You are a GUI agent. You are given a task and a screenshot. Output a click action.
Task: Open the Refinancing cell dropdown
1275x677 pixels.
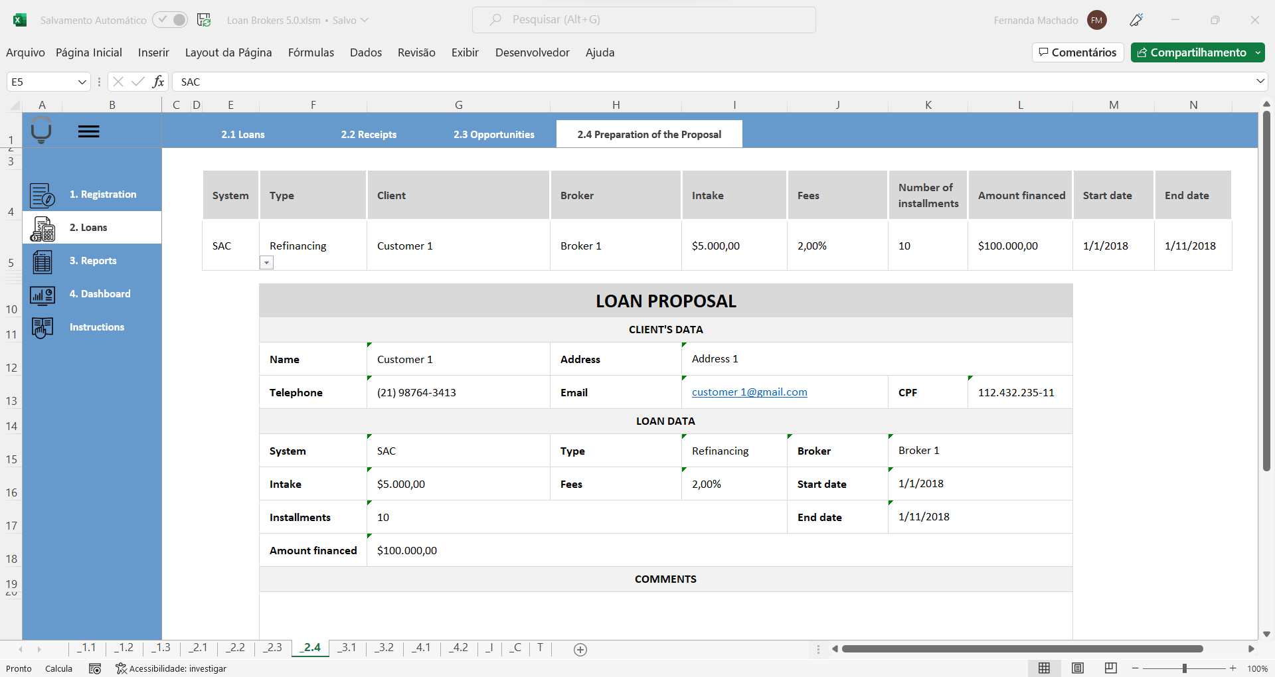(x=266, y=263)
